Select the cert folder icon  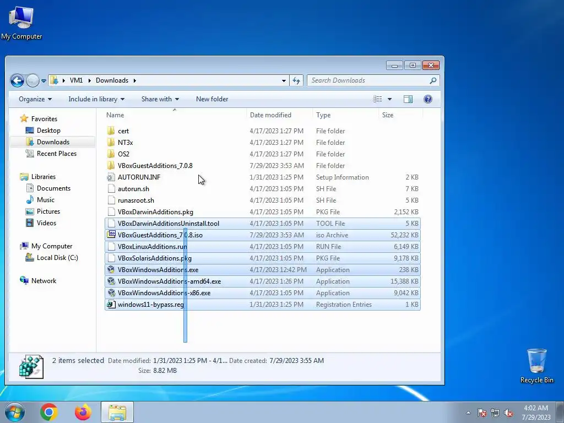click(111, 131)
